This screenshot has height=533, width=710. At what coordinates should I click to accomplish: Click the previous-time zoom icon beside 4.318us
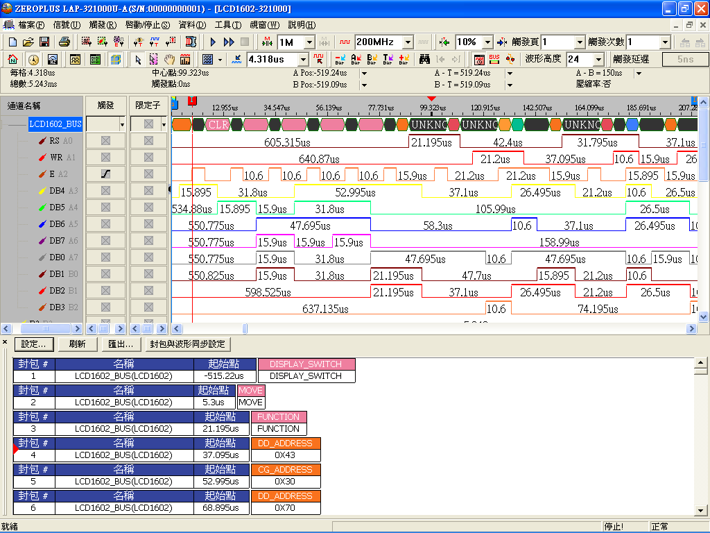pos(236,59)
